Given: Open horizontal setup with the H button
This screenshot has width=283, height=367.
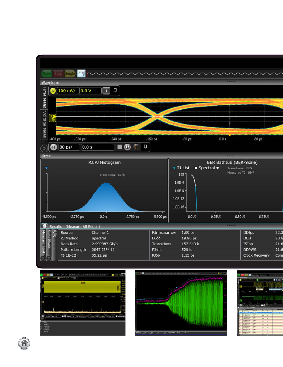Looking at the screenshot, I should [x=53, y=147].
